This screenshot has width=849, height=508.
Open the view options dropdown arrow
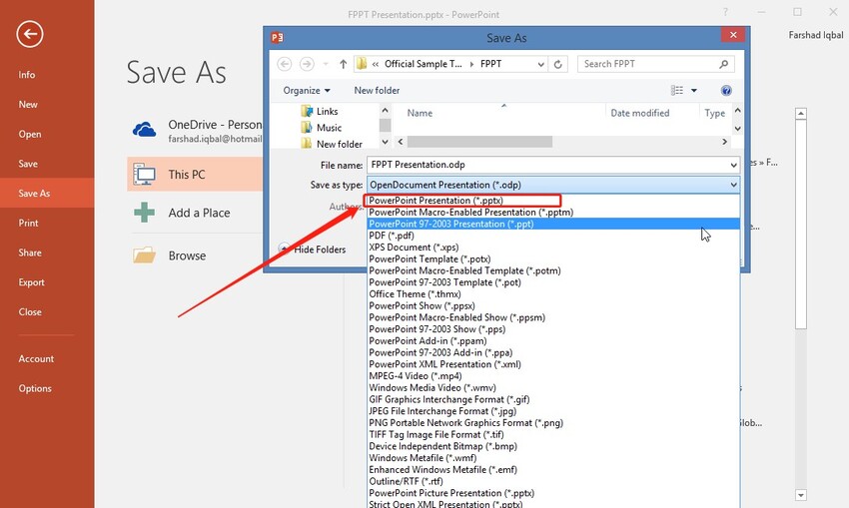point(693,91)
